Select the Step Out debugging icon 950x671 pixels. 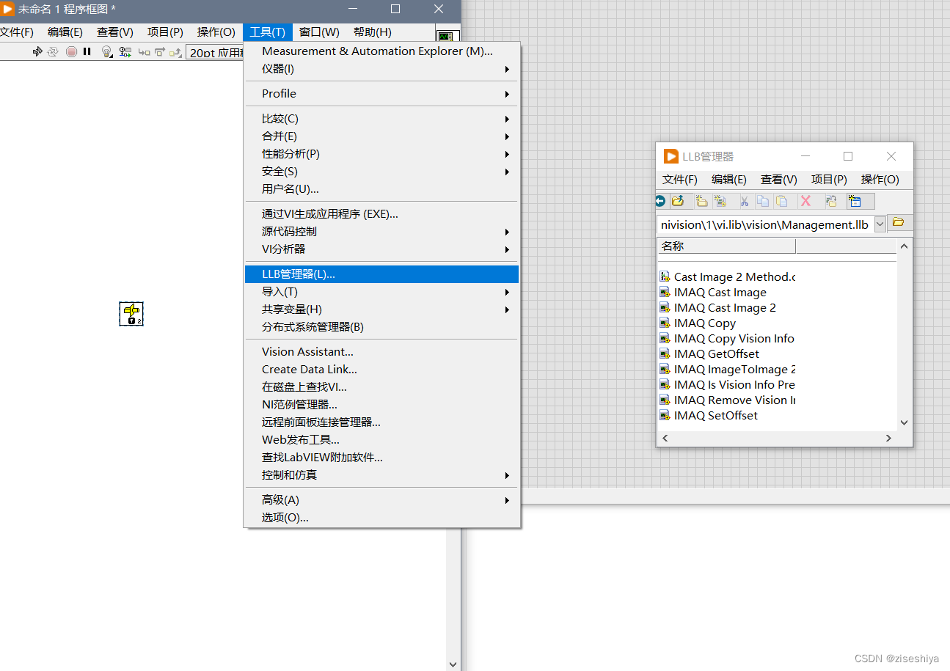175,52
